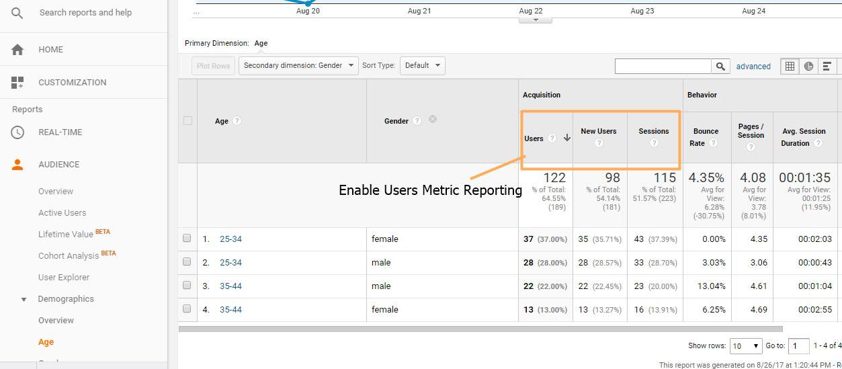Switch to the performance bar view

[x=827, y=66]
